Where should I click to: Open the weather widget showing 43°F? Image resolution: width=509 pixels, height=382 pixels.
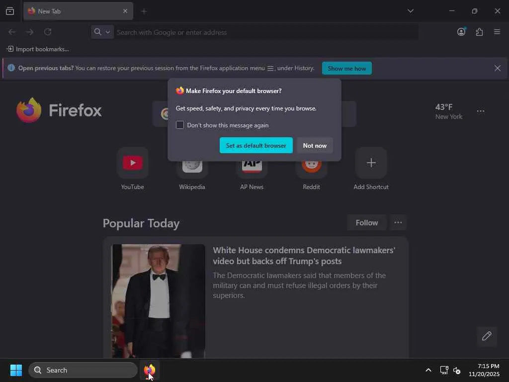tap(449, 111)
